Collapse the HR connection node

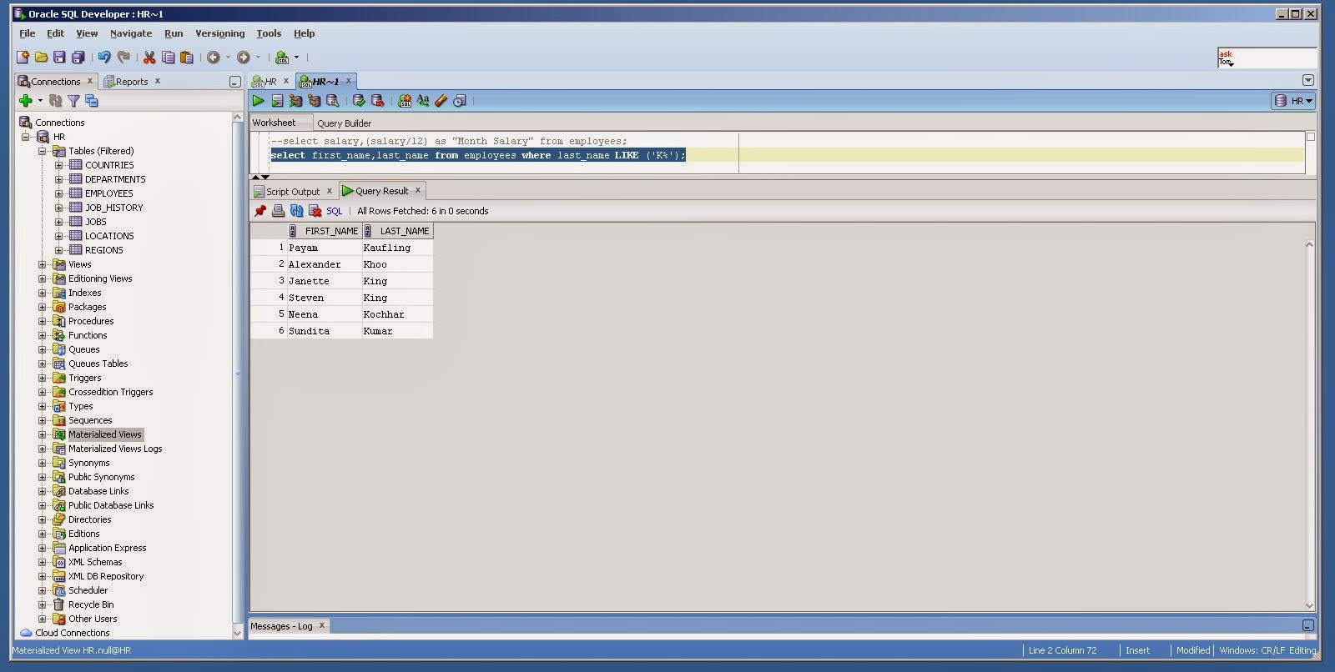26,137
